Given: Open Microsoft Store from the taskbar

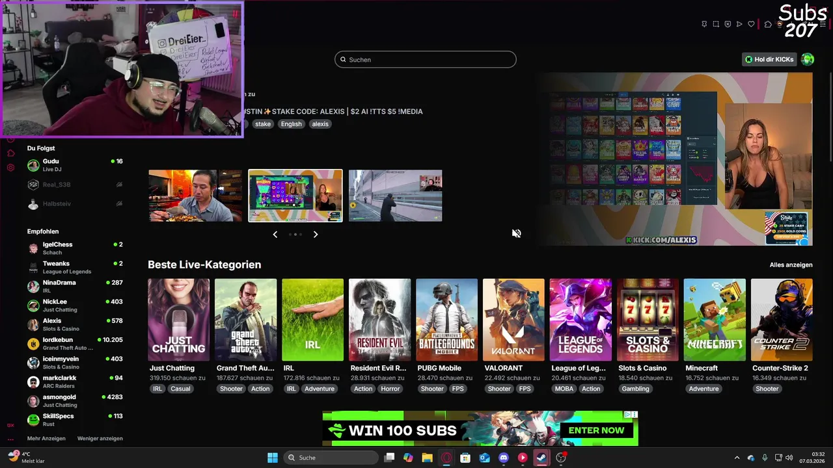Looking at the screenshot, I should pos(465,458).
